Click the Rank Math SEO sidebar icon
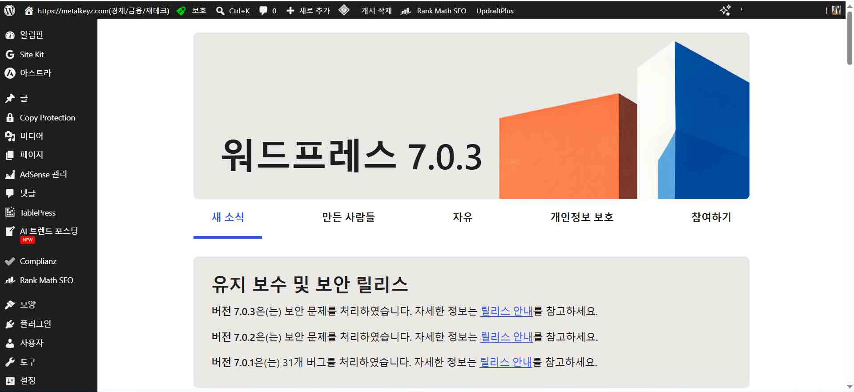The height and width of the screenshot is (392, 854). 10,280
